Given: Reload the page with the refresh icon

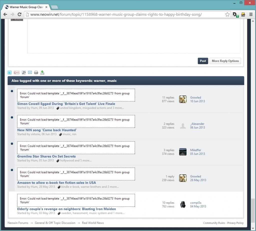Looking at the screenshot, I should [x=19, y=14].
